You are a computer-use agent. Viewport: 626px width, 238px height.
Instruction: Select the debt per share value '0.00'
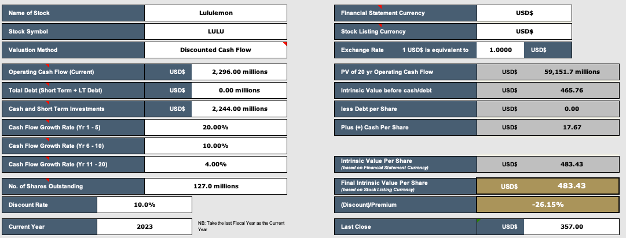[572, 109]
